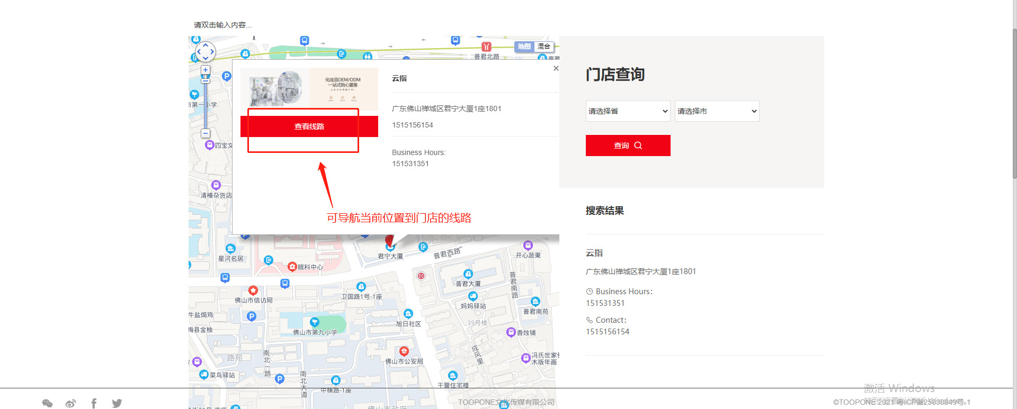
Task: Click the store banner thumbnail image
Action: [309, 87]
